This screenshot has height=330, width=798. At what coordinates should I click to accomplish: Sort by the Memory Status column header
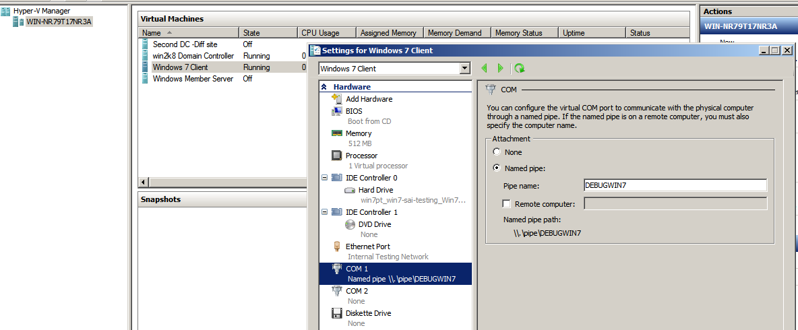click(525, 32)
